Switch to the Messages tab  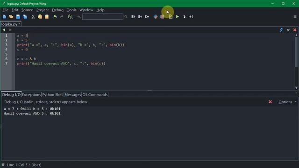(x=73, y=95)
